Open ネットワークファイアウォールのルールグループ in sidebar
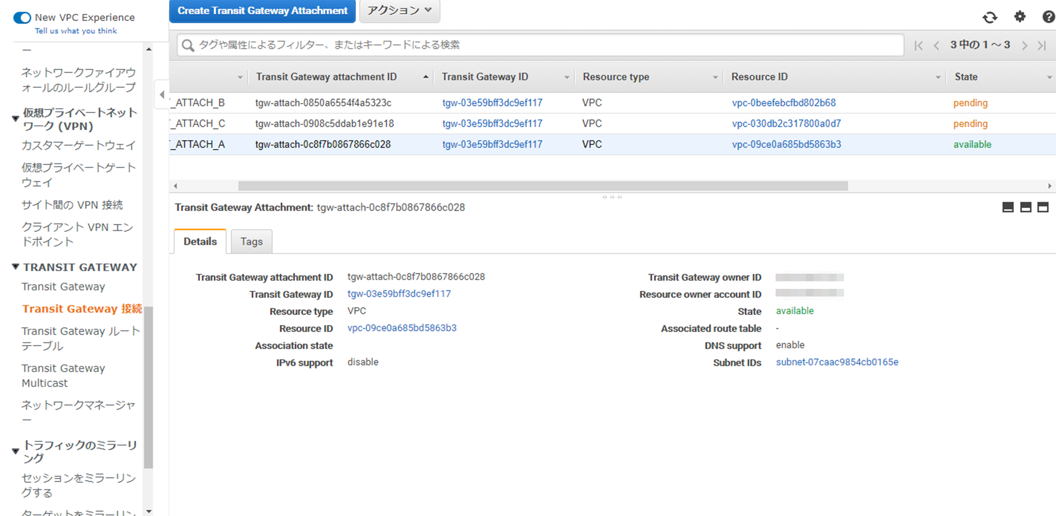 (x=78, y=80)
